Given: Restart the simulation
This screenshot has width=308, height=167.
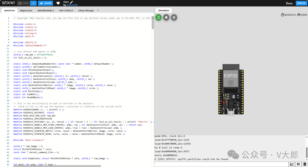Looking at the screenshot, I should pyautogui.click(x=159, y=17).
